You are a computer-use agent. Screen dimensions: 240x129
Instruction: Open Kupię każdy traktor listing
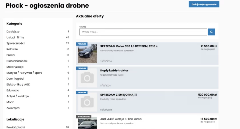coord(114,70)
